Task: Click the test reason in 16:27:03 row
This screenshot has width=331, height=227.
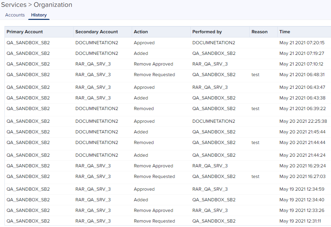Action: click(255, 177)
